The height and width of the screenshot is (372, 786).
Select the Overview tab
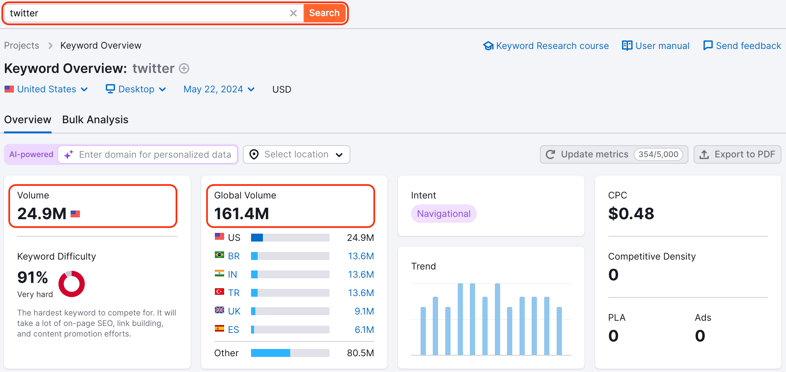[x=28, y=120]
